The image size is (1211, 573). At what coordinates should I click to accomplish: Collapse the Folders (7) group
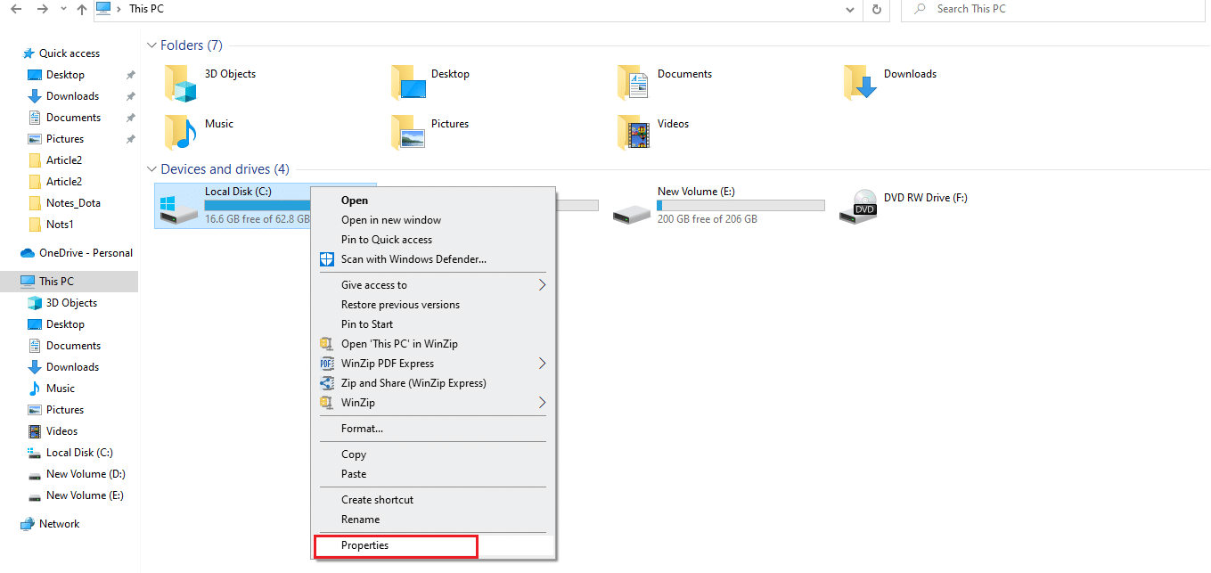[x=151, y=45]
